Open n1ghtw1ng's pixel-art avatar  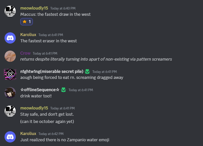tap(10, 74)
